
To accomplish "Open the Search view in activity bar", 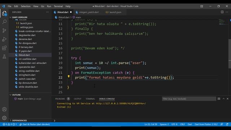I will pos(4,22).
